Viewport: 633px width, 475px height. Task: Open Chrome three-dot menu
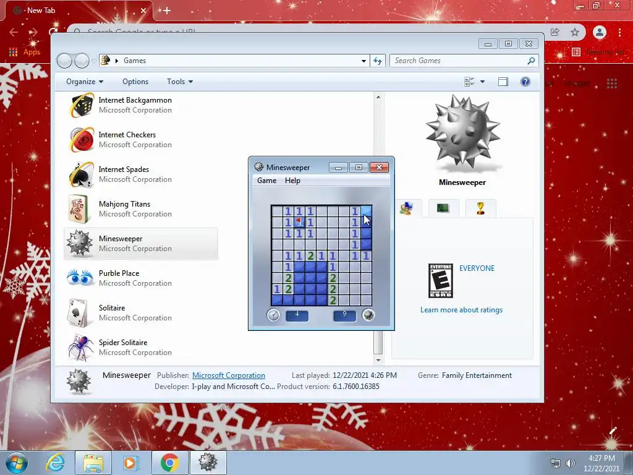(x=619, y=32)
